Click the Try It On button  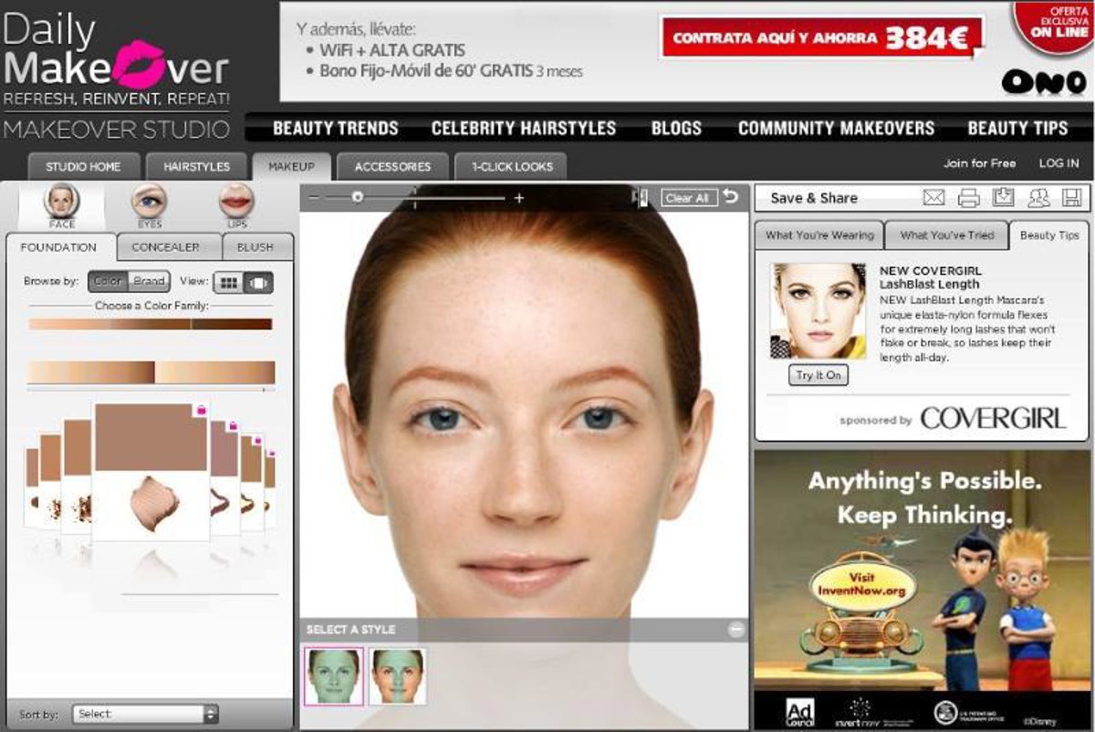pyautogui.click(x=819, y=376)
